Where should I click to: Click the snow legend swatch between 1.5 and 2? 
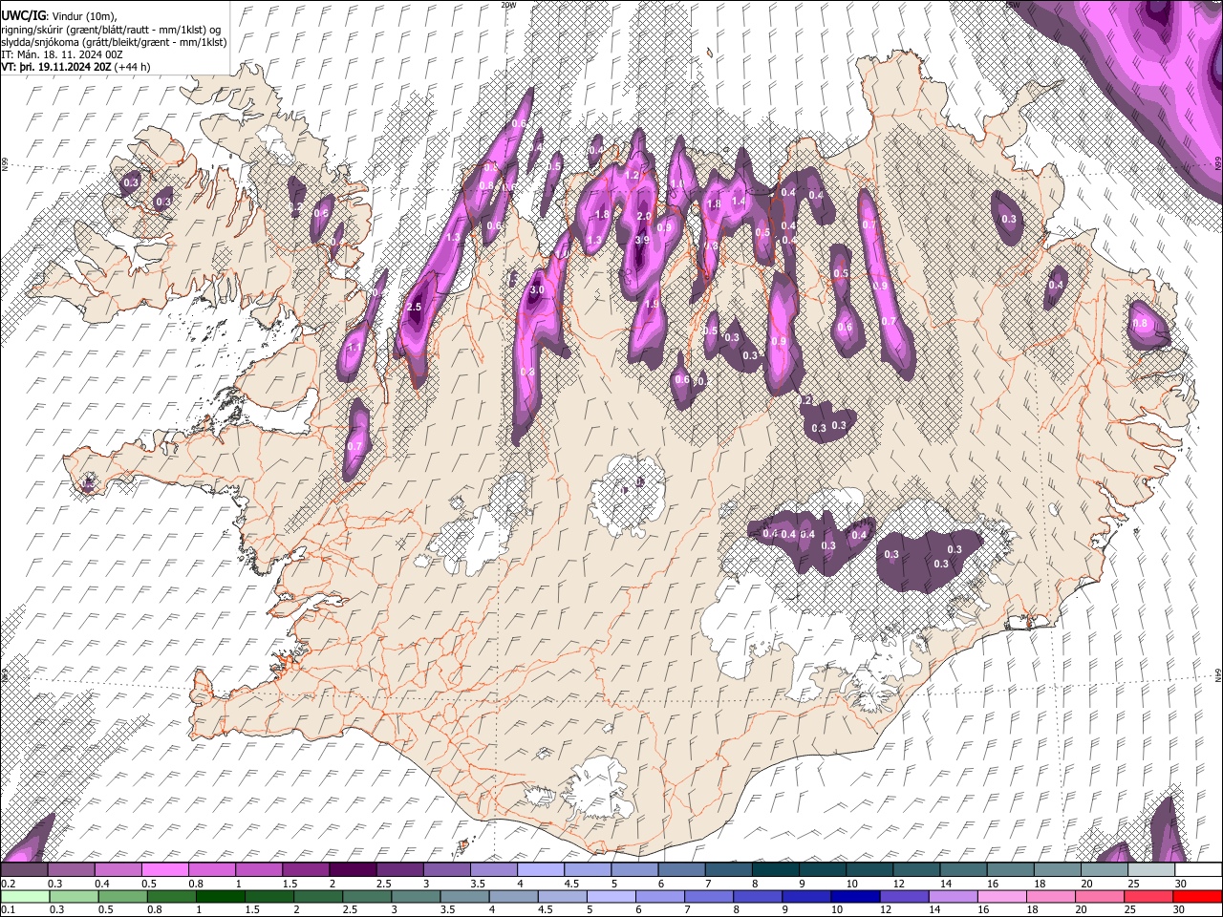tap(307, 869)
